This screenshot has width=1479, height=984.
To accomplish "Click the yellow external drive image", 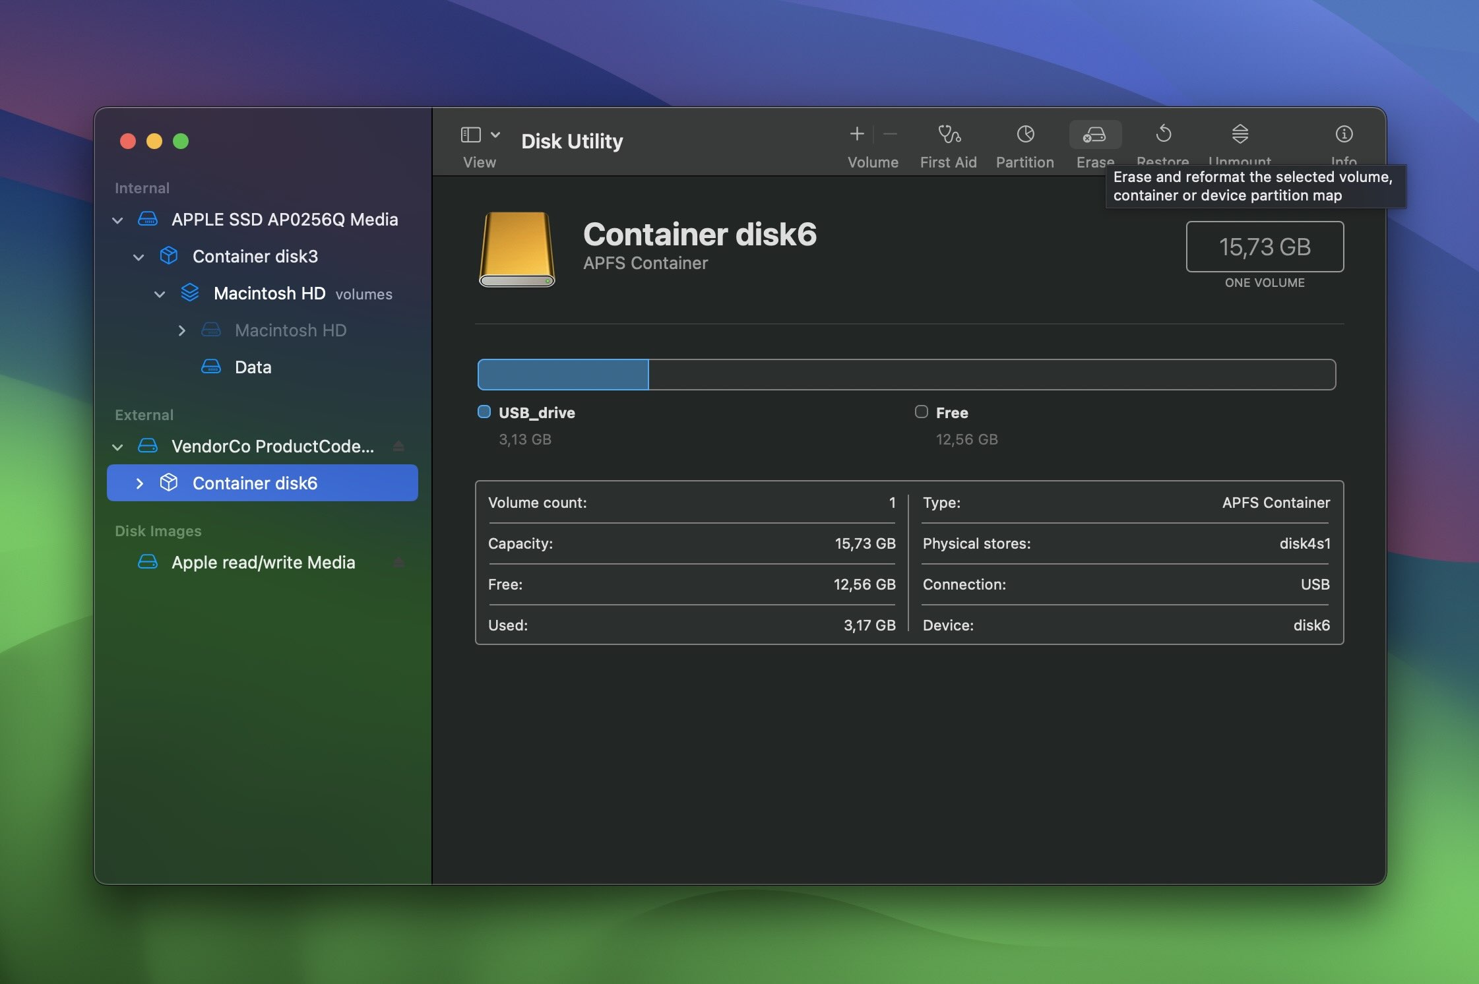I will (x=517, y=249).
